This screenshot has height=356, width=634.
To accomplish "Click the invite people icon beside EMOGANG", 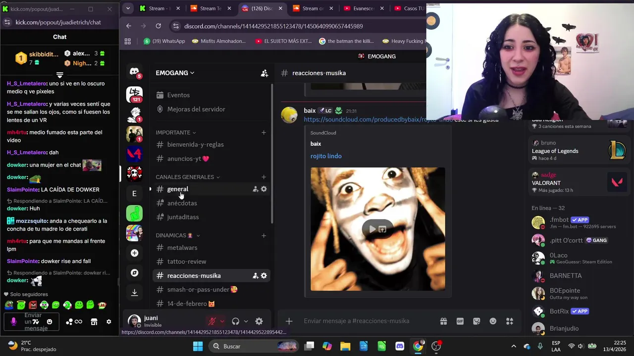I will (x=264, y=73).
